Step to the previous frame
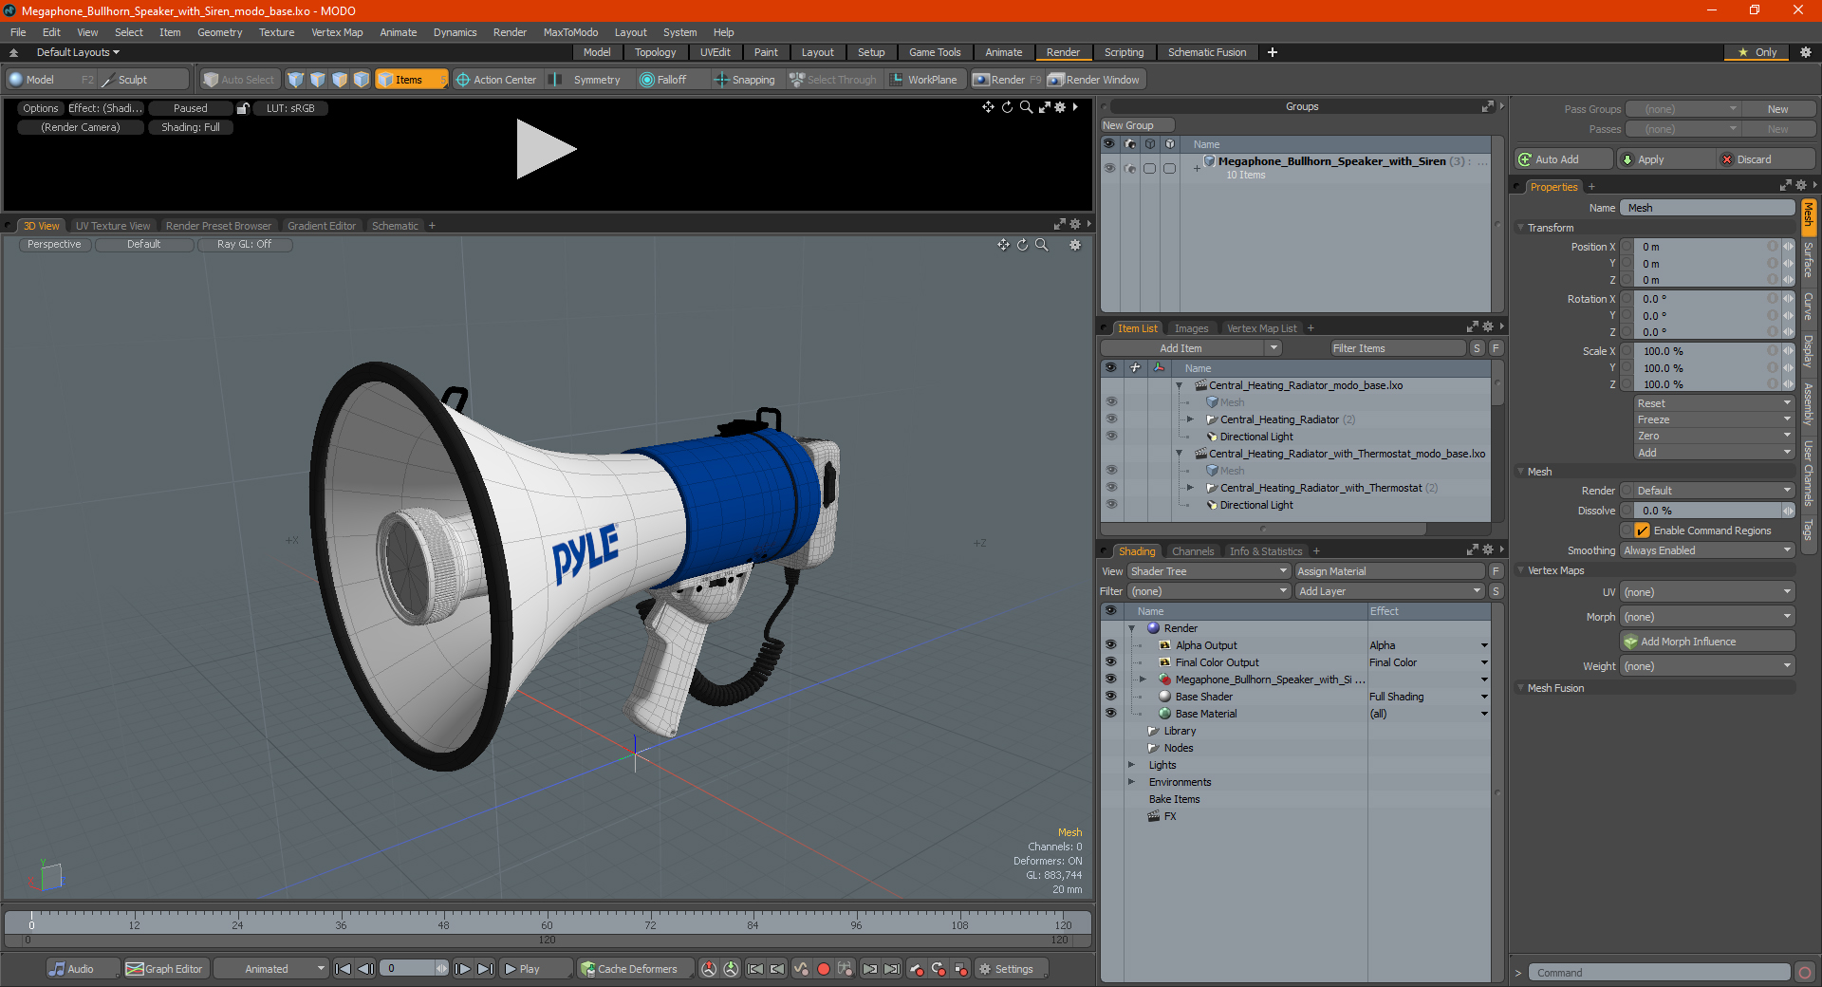 pyautogui.click(x=365, y=969)
